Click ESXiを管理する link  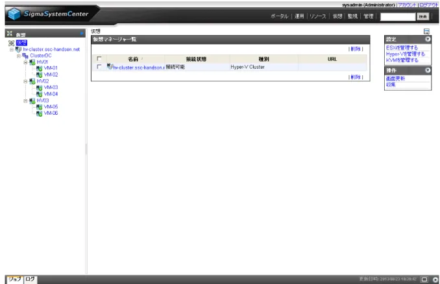(402, 48)
